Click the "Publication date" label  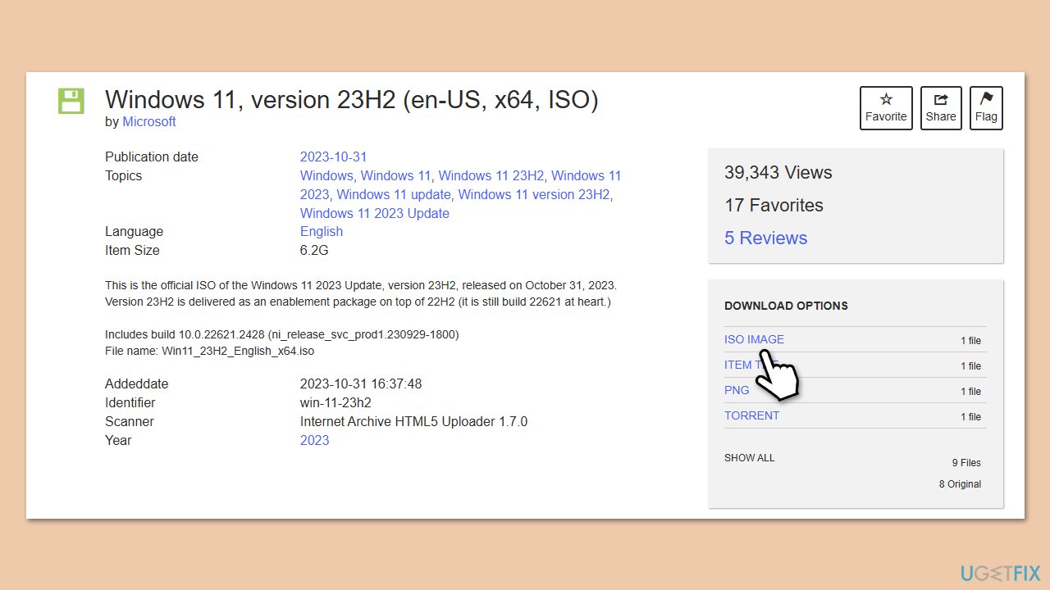click(x=152, y=157)
